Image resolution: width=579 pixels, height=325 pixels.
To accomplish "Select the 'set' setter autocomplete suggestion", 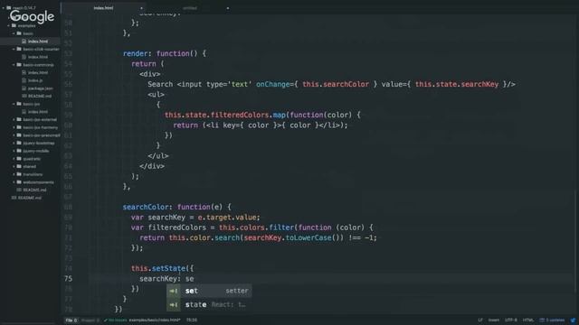I will point(209,291).
